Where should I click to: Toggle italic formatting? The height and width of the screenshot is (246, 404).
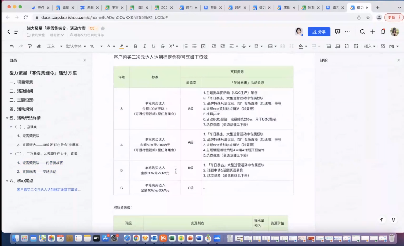pyautogui.click(x=144, y=46)
